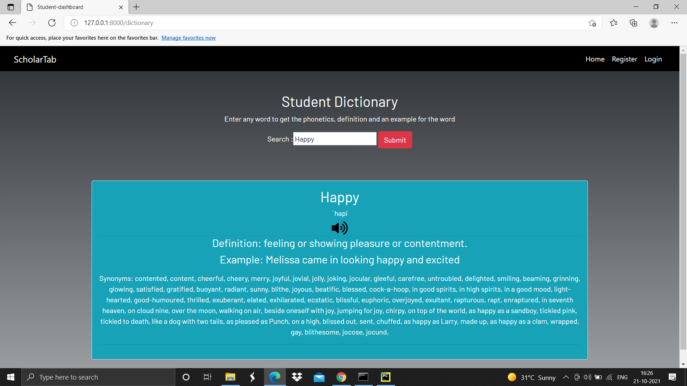The width and height of the screenshot is (687, 386).
Task: Open PyCharm from the taskbar
Action: tap(385, 377)
